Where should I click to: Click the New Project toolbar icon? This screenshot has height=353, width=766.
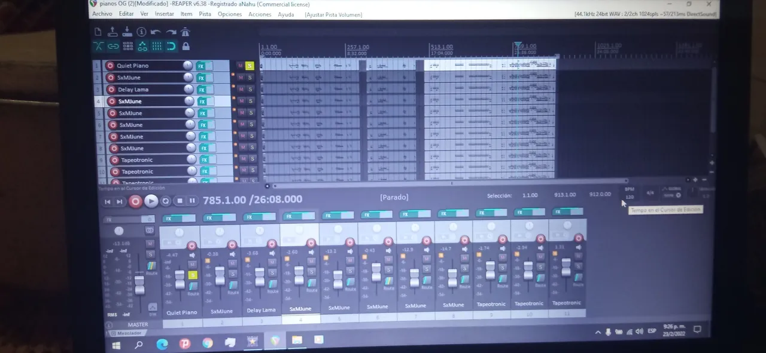[98, 32]
